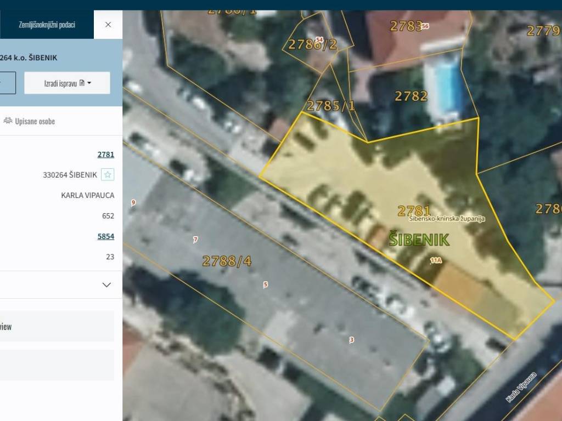Click the green ŠIBENIK place label
This screenshot has width=562, height=421.
(419, 240)
